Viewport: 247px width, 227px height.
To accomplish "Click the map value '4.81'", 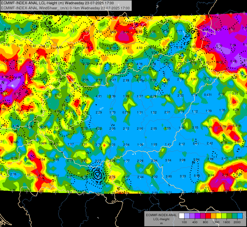I will click(99, 96).
